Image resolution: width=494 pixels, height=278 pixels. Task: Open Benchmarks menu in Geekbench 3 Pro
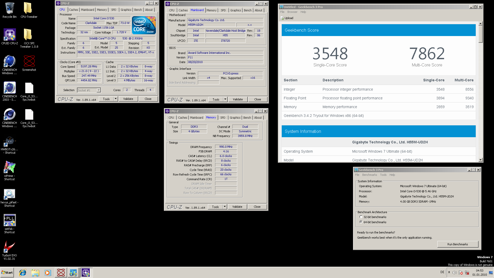pyautogui.click(x=369, y=175)
